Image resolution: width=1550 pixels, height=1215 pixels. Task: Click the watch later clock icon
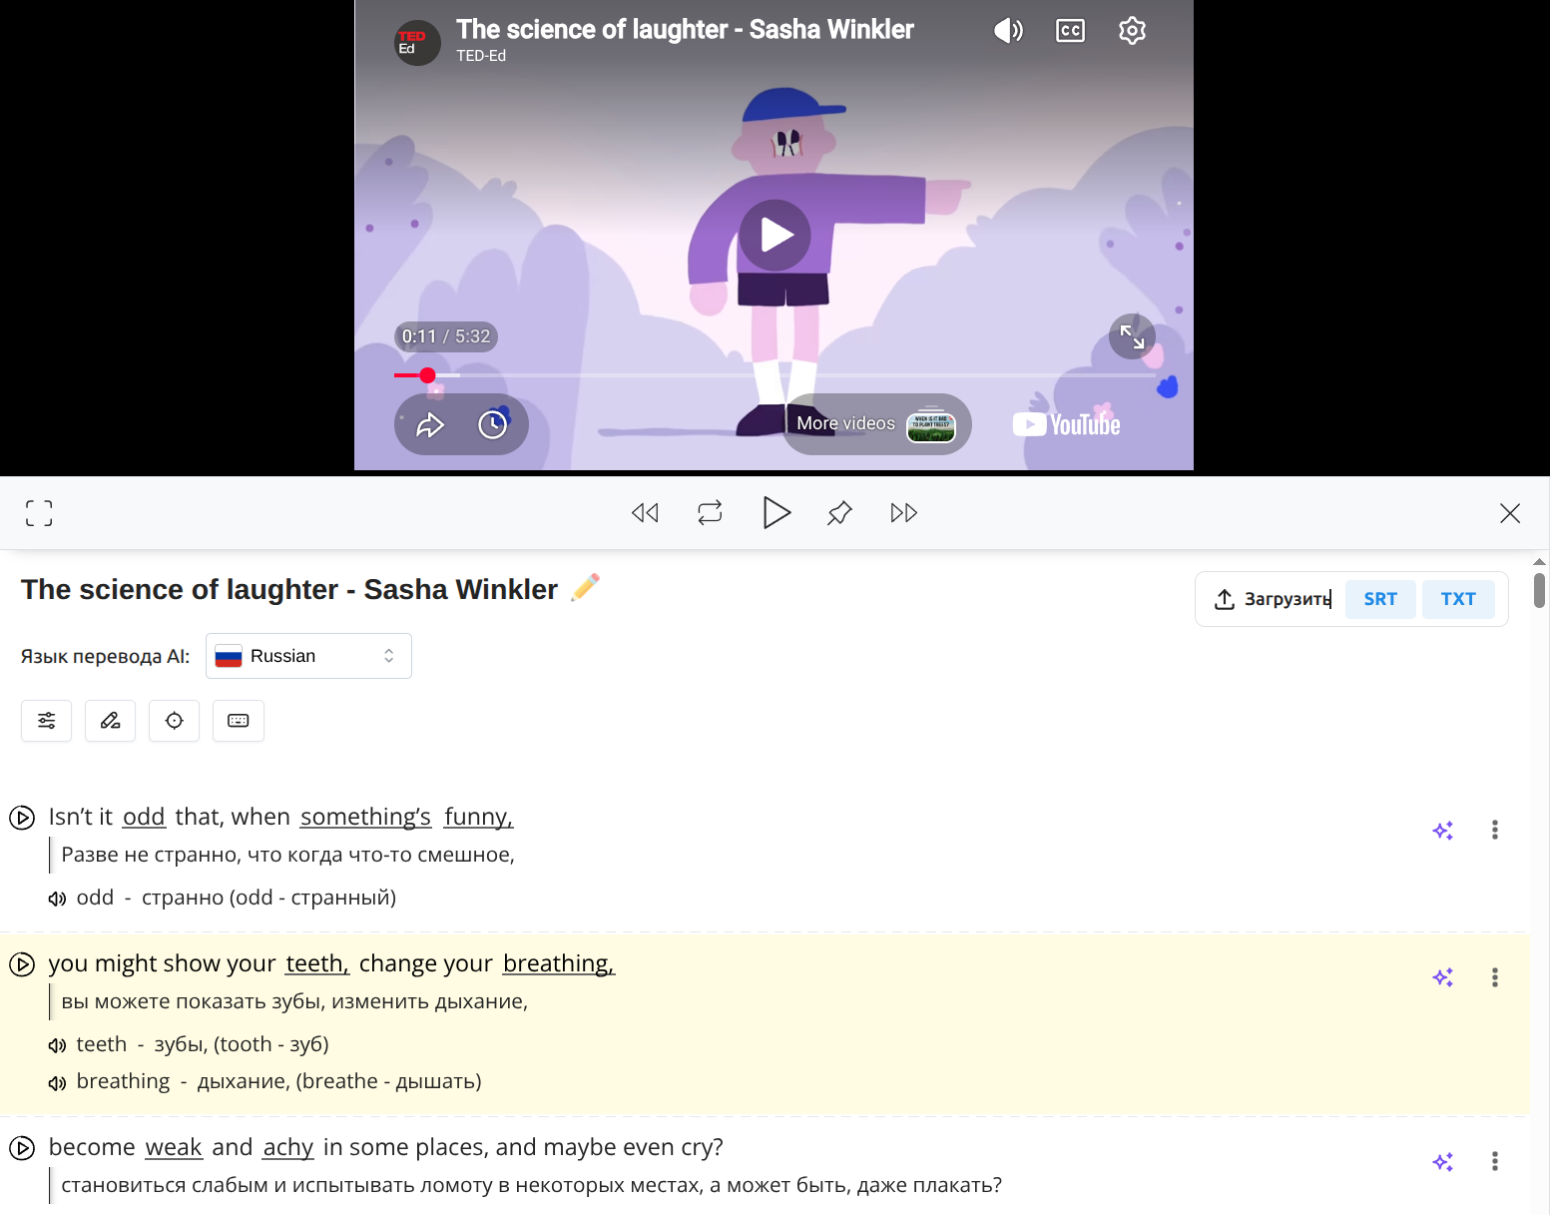coord(492,425)
